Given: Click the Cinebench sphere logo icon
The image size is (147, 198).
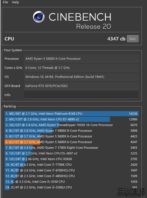Looking at the screenshot, I should point(39,17).
